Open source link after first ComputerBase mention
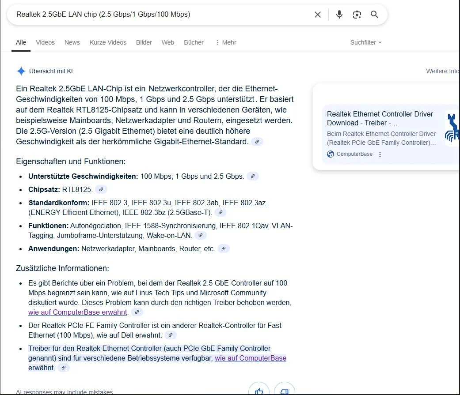 coord(137,312)
